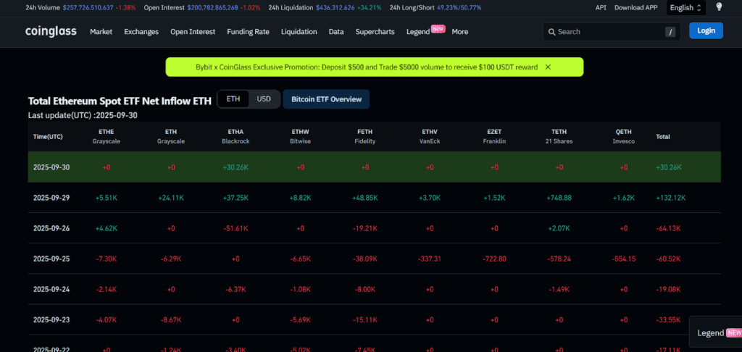The image size is (742, 352).
Task: Open the English language dropdown
Action: [x=685, y=8]
